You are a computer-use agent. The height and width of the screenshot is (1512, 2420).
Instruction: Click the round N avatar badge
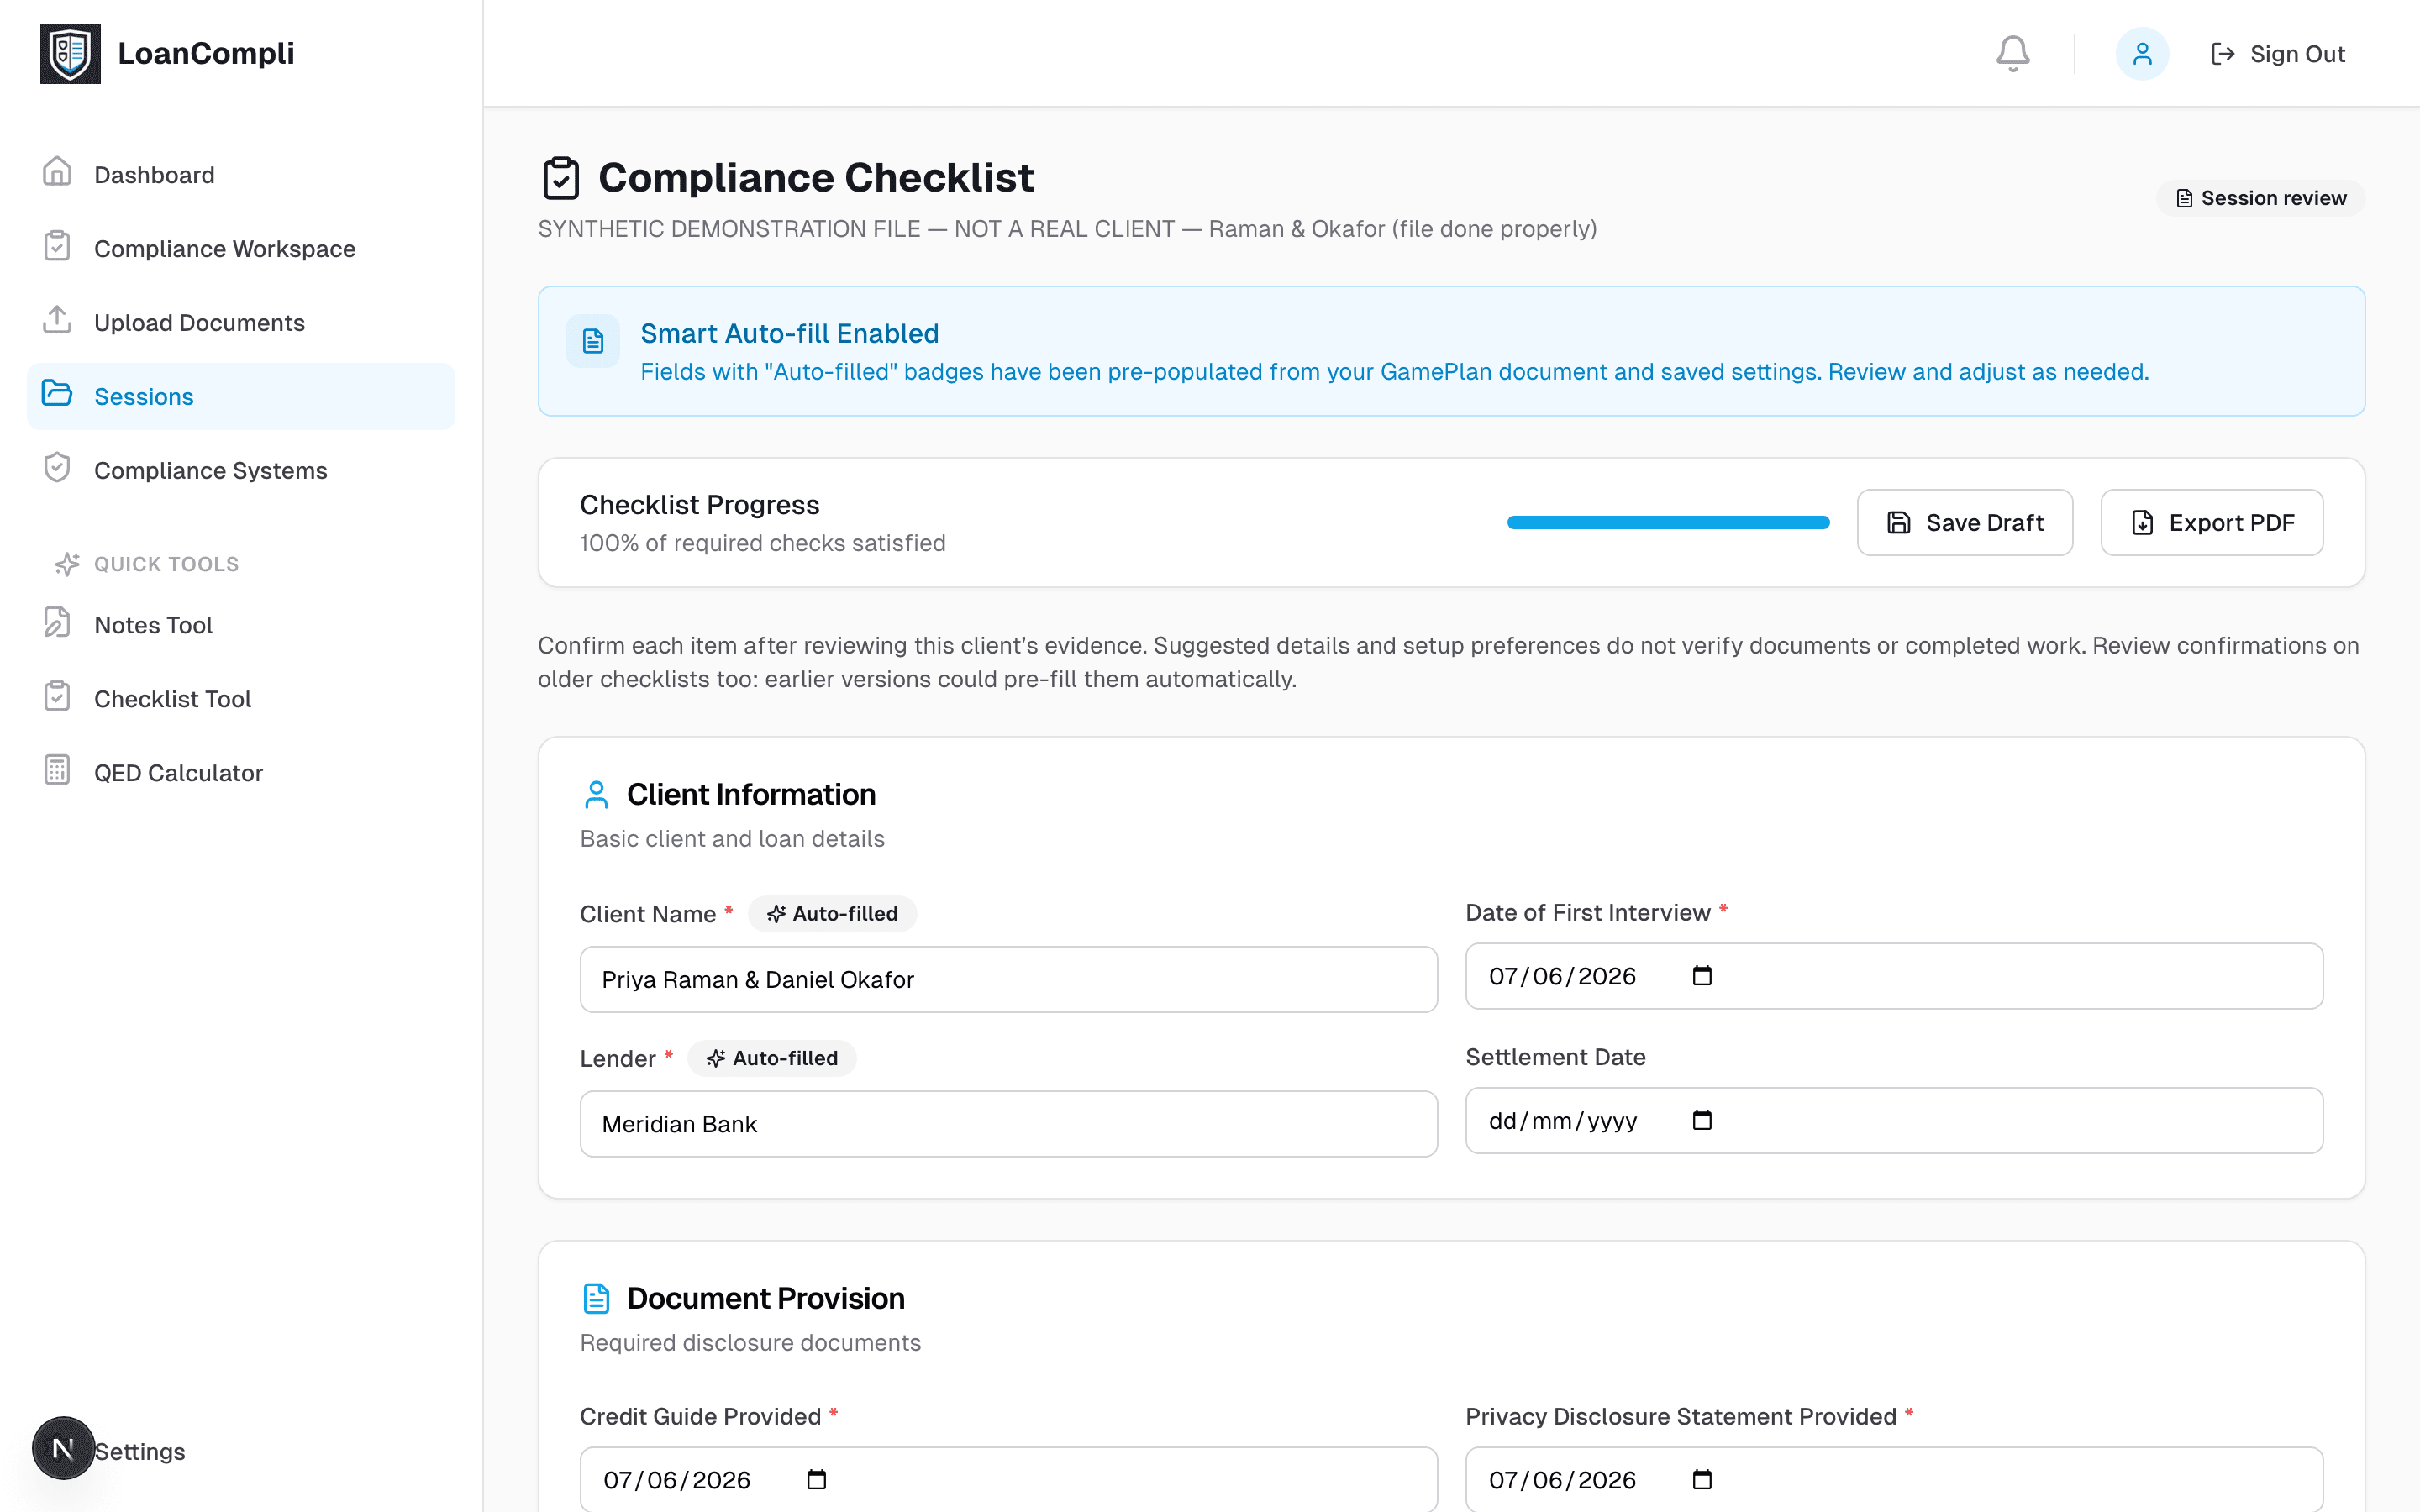point(63,1448)
